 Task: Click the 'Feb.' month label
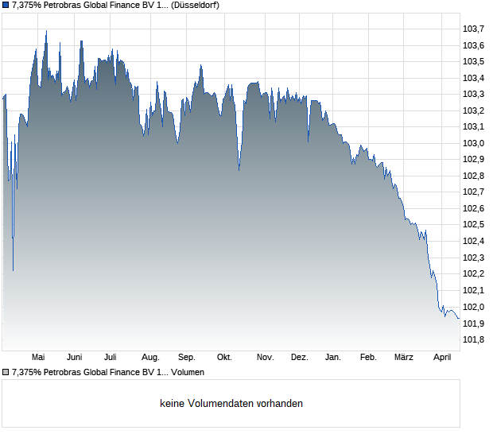(368, 358)
